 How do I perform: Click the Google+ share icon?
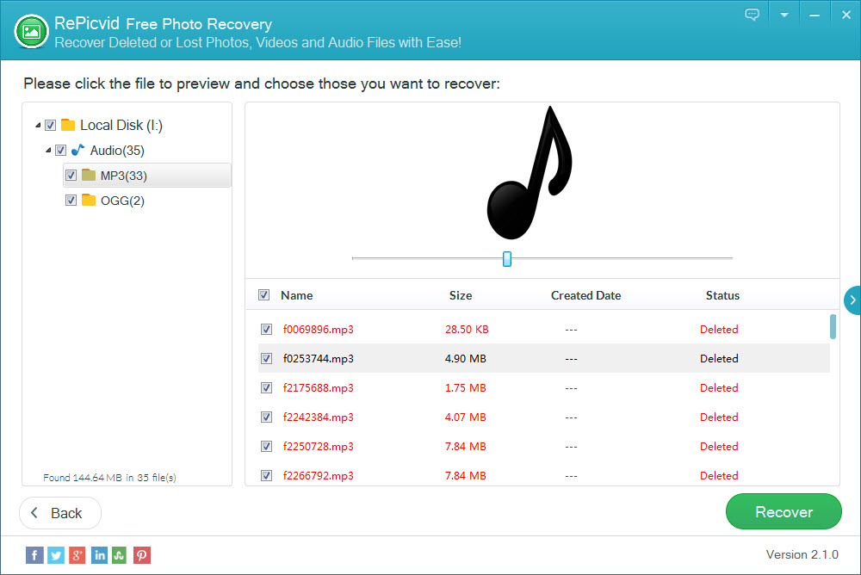click(77, 555)
